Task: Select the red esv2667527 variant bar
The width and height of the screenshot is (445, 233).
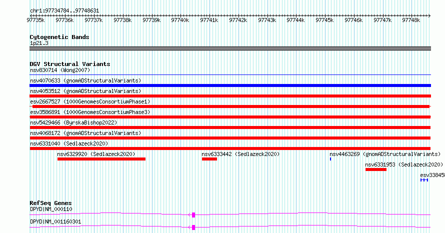Action: point(231,106)
